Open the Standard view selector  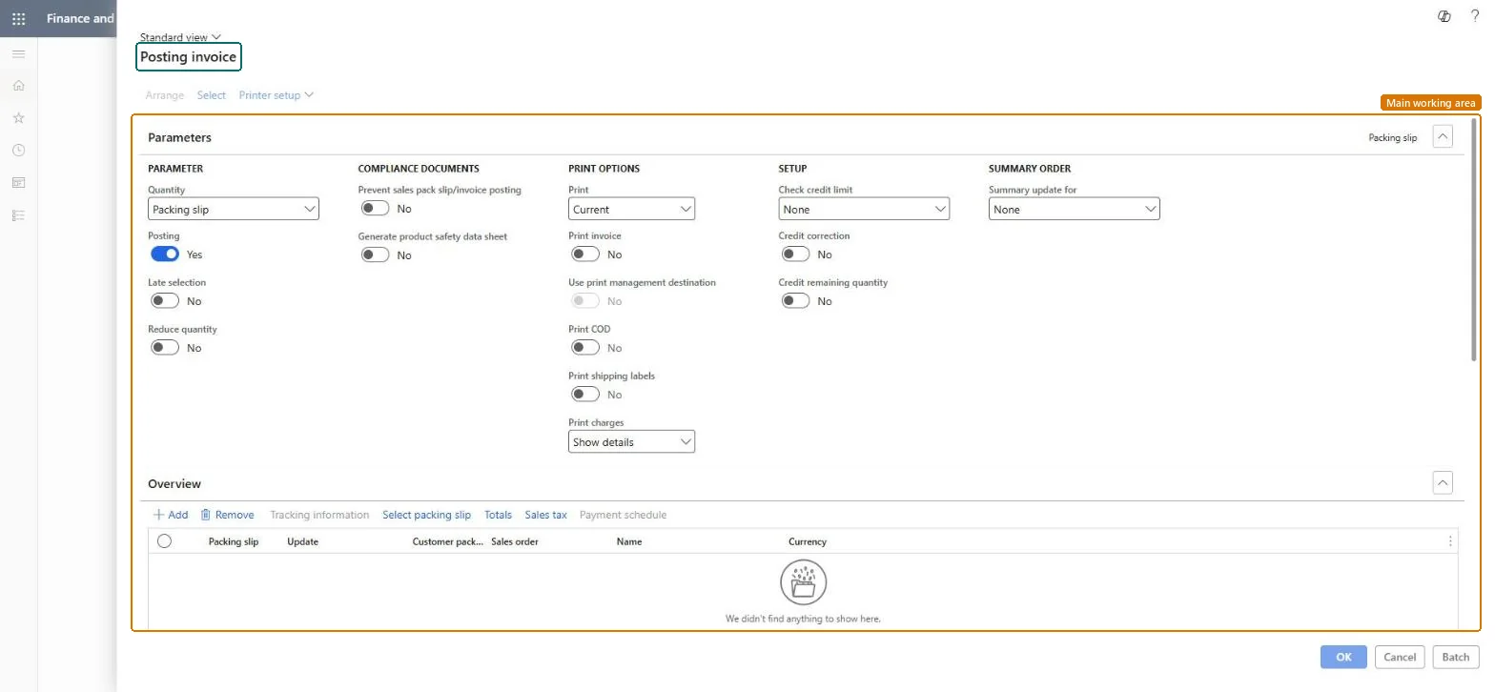180,37
